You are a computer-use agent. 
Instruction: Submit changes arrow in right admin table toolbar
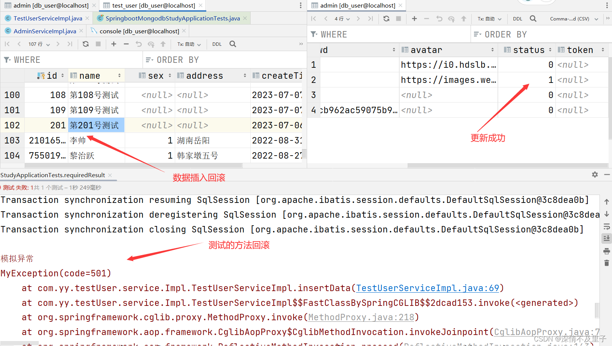coord(464,19)
